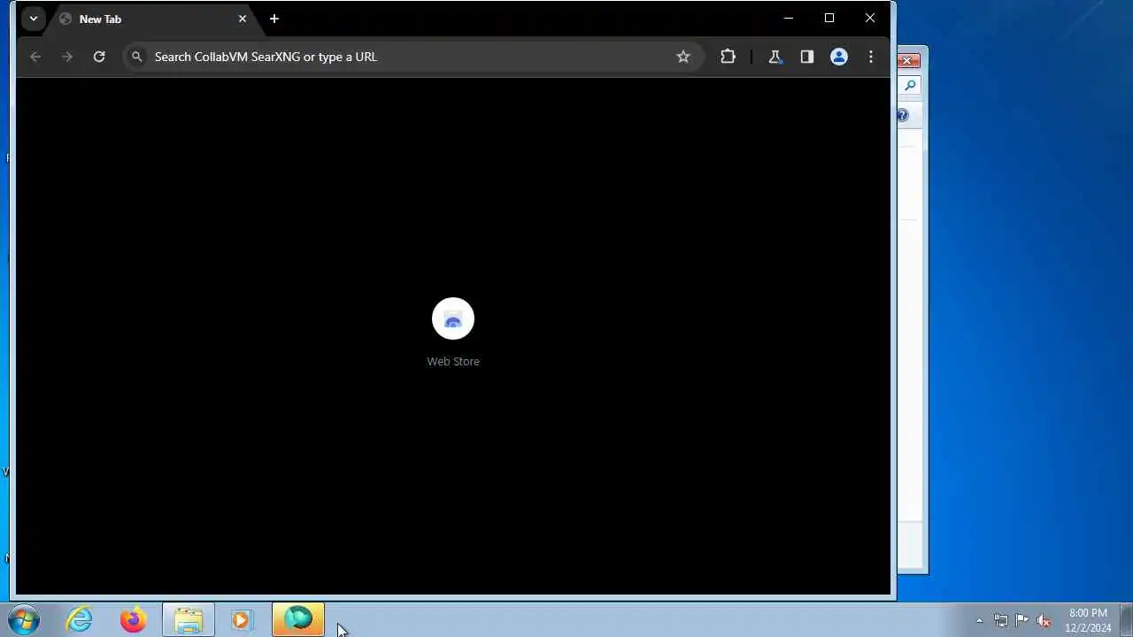
Task: Go back with the back arrow
Action: click(x=35, y=57)
